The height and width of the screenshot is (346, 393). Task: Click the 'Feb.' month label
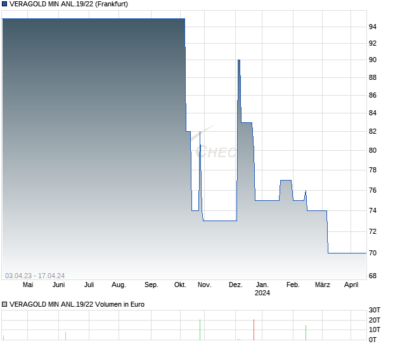(293, 285)
